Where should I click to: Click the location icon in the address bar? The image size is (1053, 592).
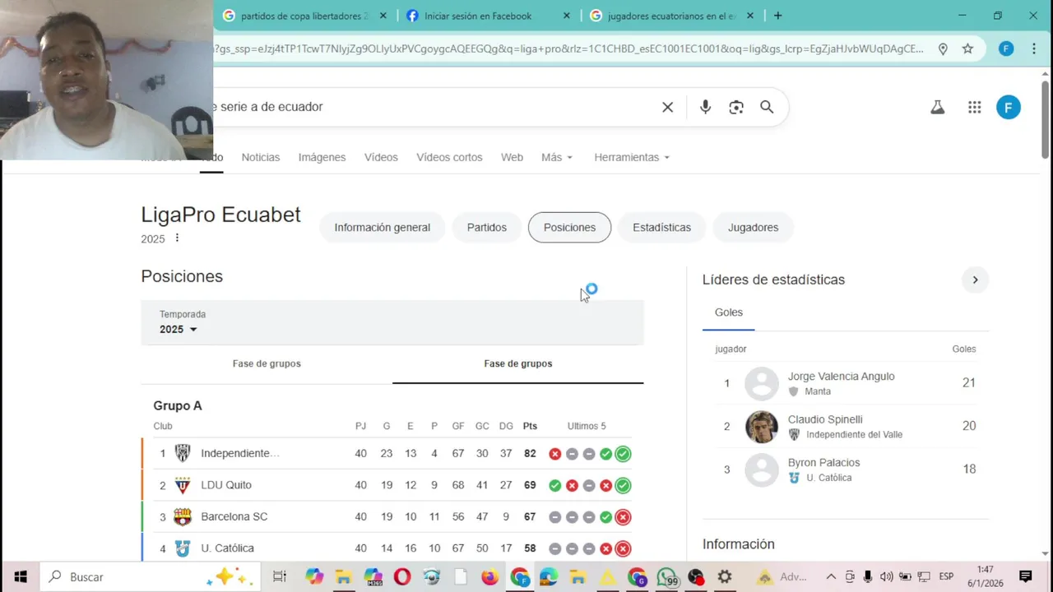(943, 49)
